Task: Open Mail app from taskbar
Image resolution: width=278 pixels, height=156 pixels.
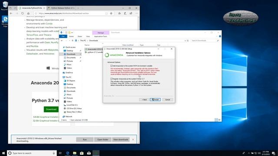Action: (89, 153)
